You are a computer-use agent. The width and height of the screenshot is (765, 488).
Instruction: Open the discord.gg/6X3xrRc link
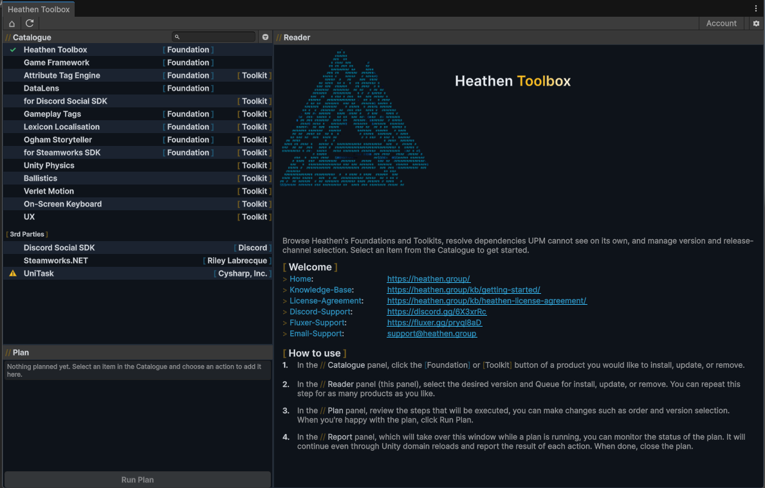(x=437, y=312)
